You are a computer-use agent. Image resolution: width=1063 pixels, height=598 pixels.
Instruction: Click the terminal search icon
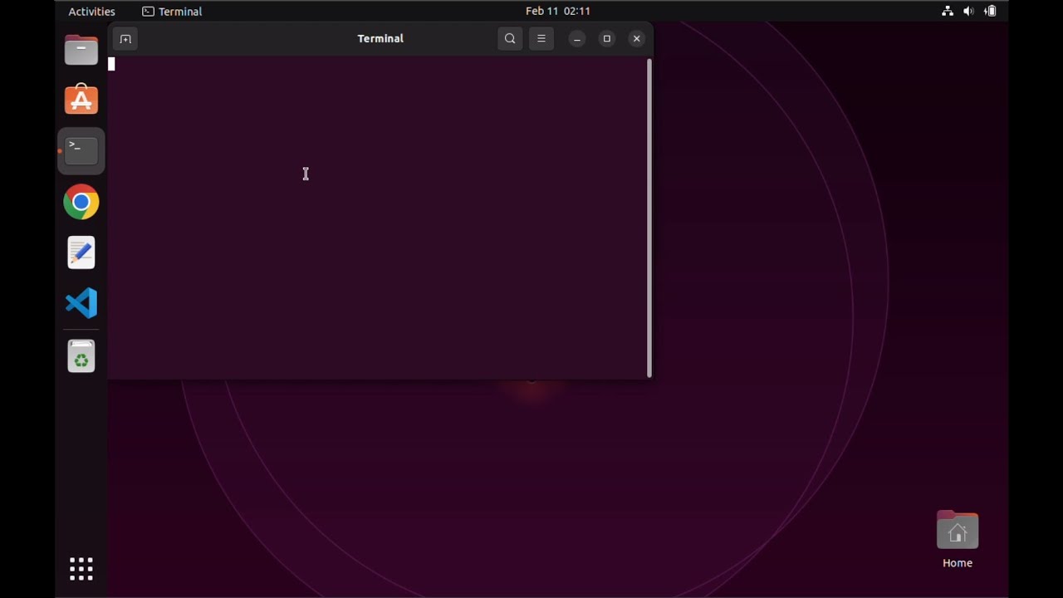[510, 38]
